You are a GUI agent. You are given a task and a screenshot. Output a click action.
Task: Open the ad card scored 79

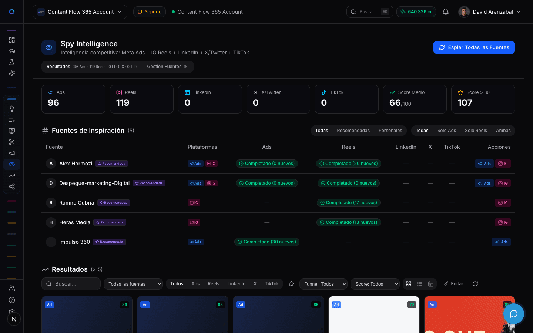pos(374,314)
